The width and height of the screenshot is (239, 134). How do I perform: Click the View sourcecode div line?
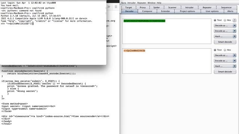pyautogui.click(x=55, y=117)
